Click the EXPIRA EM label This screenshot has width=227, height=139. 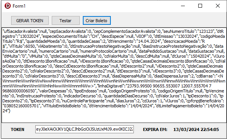click(x=155, y=129)
